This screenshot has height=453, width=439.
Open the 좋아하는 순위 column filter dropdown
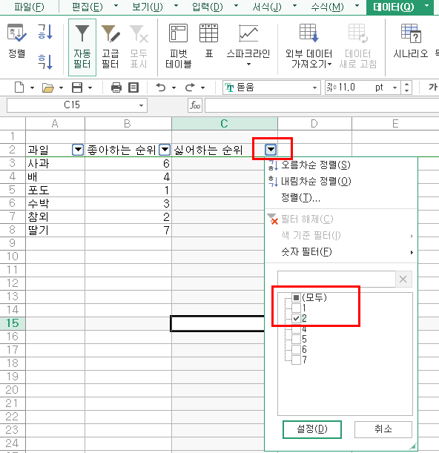pyautogui.click(x=165, y=150)
